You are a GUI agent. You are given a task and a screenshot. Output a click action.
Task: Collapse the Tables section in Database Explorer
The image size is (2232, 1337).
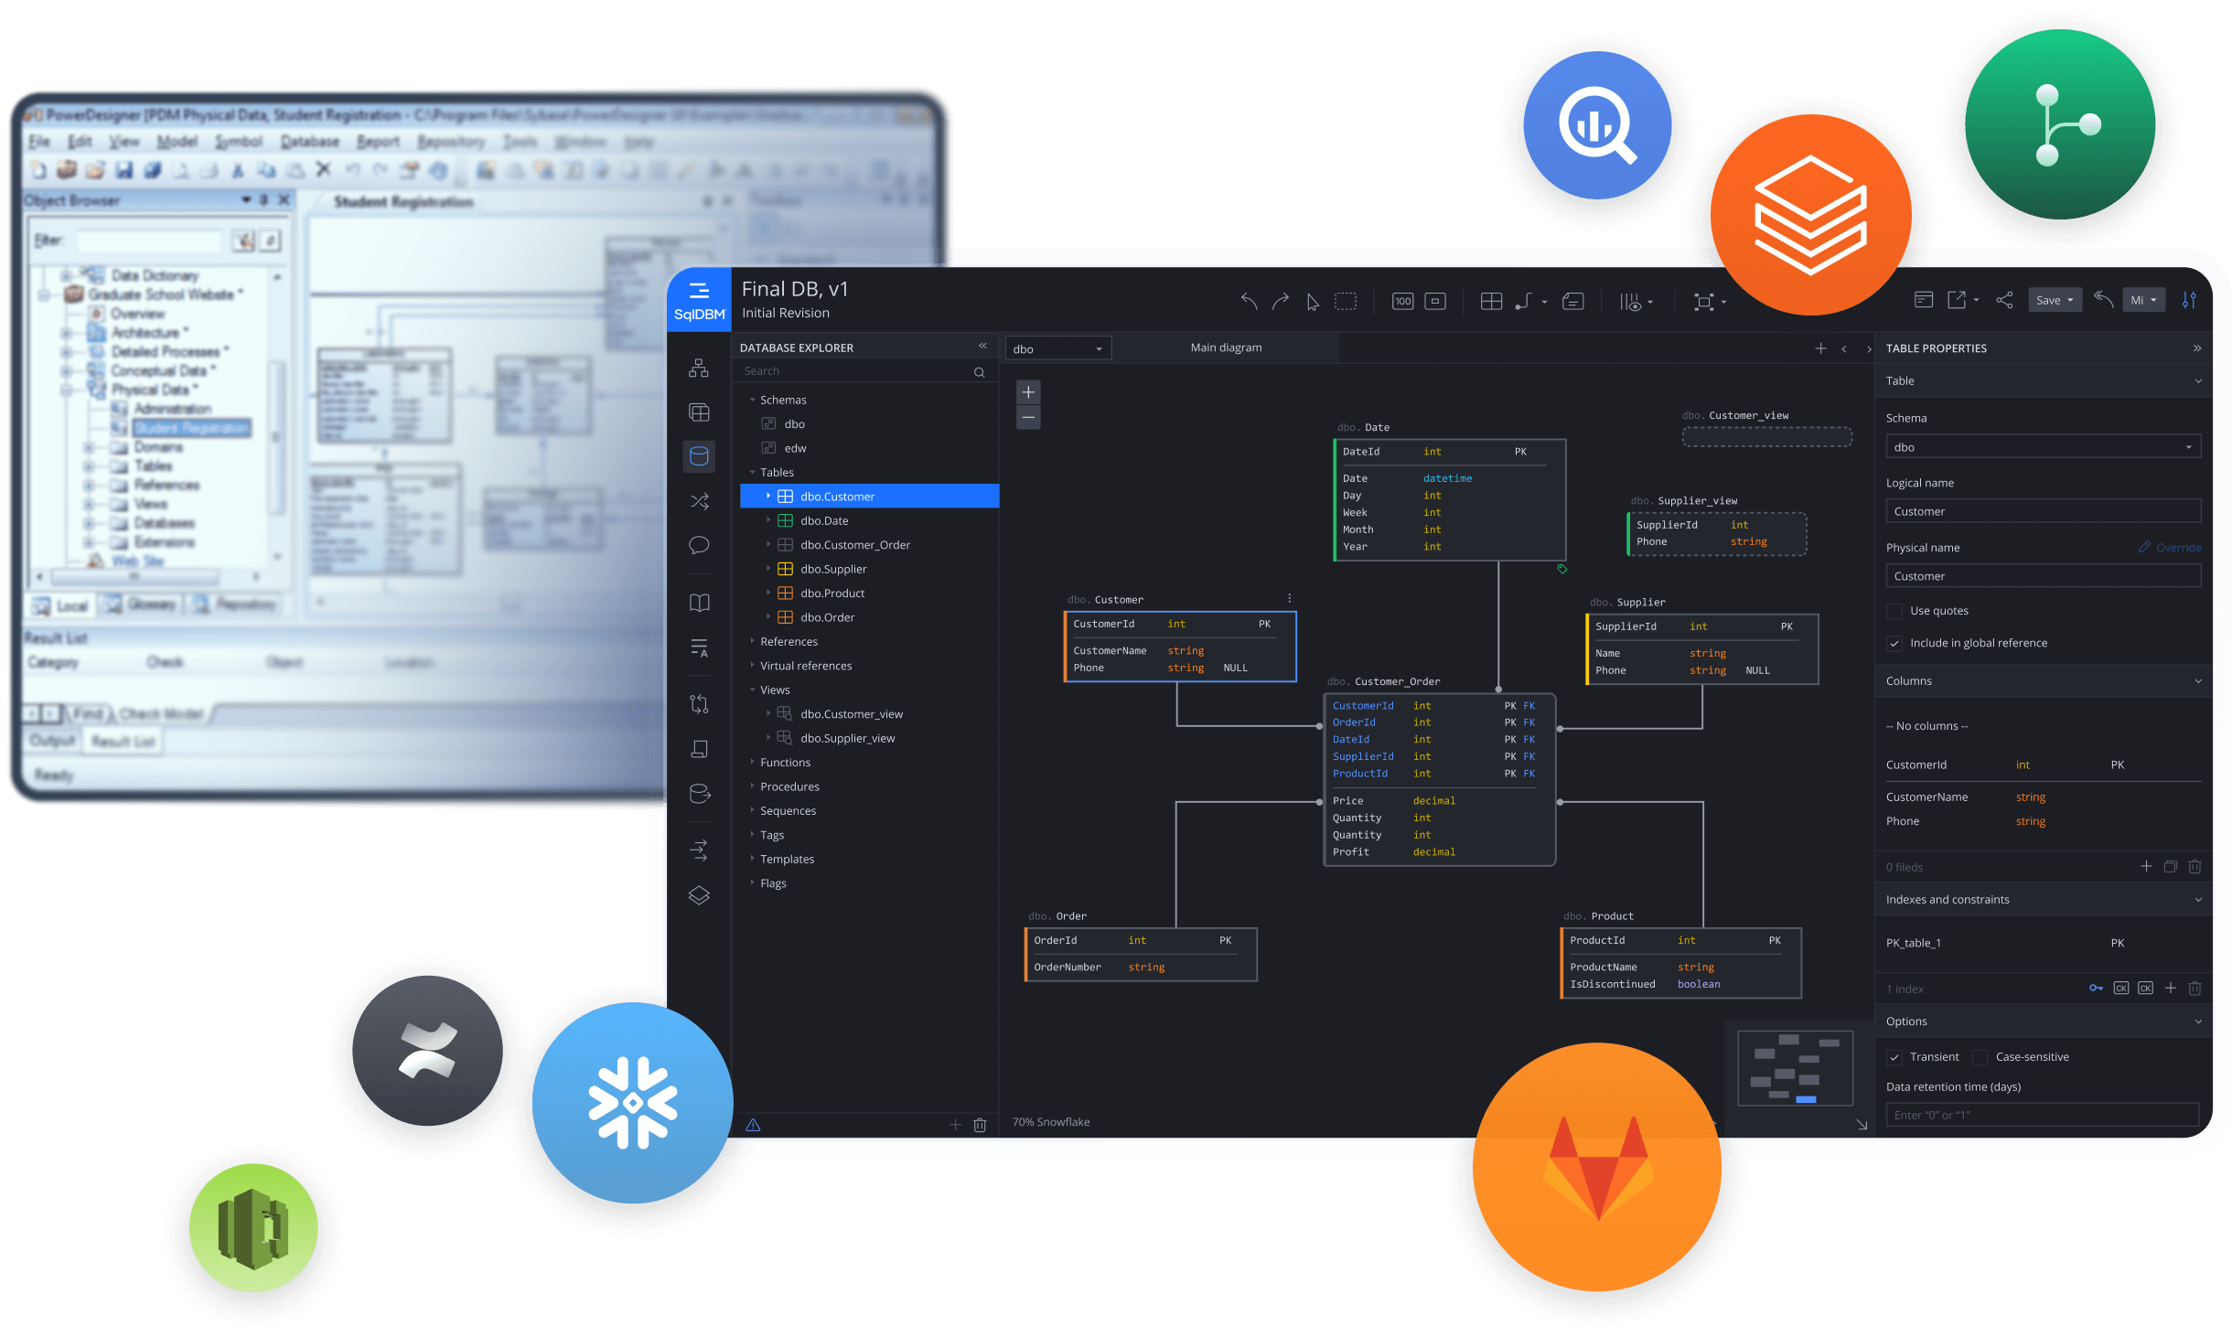(752, 472)
